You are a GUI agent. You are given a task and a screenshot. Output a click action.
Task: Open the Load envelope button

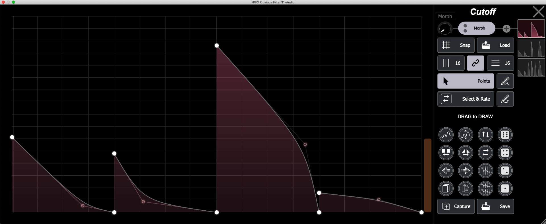click(x=495, y=45)
